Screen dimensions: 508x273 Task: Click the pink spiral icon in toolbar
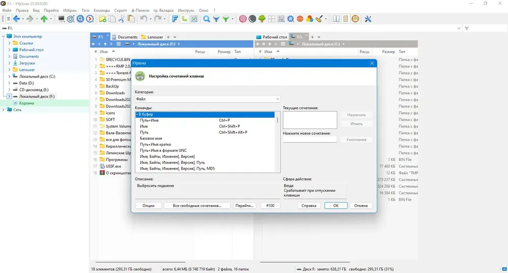(243, 19)
